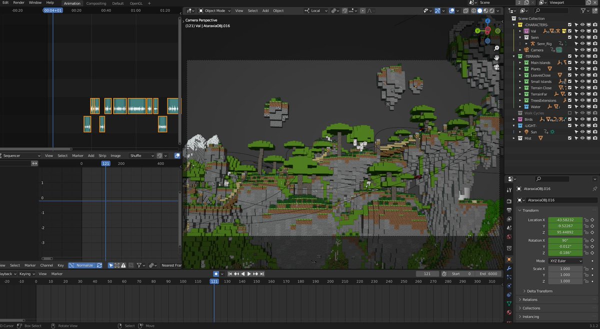The width and height of the screenshot is (600, 329).
Task: Switch to the OpenGL workspace tab
Action: click(x=136, y=3)
